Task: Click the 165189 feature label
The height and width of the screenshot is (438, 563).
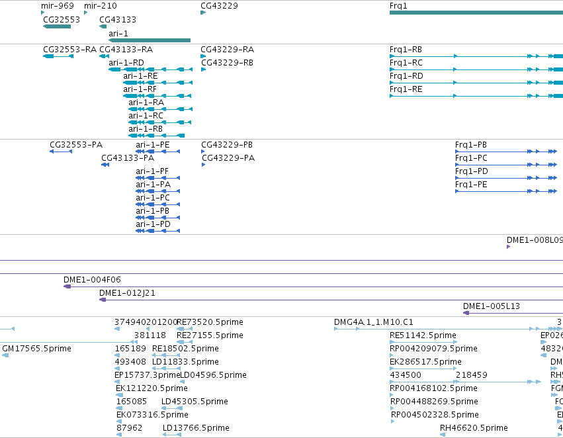Action: [131, 349]
